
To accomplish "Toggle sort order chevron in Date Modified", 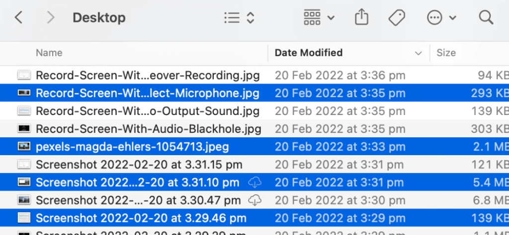I will (419, 53).
